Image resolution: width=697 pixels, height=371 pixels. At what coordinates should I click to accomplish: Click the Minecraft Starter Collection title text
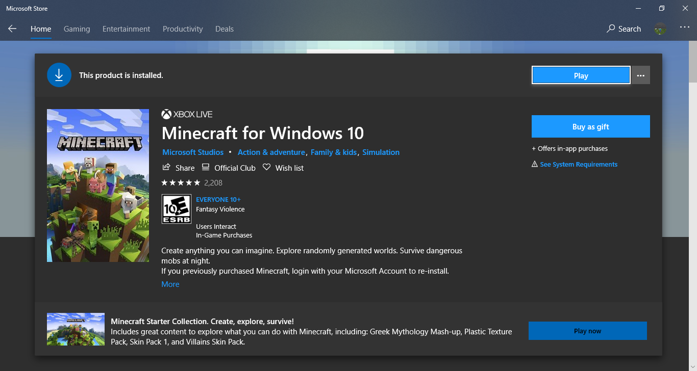coord(202,322)
